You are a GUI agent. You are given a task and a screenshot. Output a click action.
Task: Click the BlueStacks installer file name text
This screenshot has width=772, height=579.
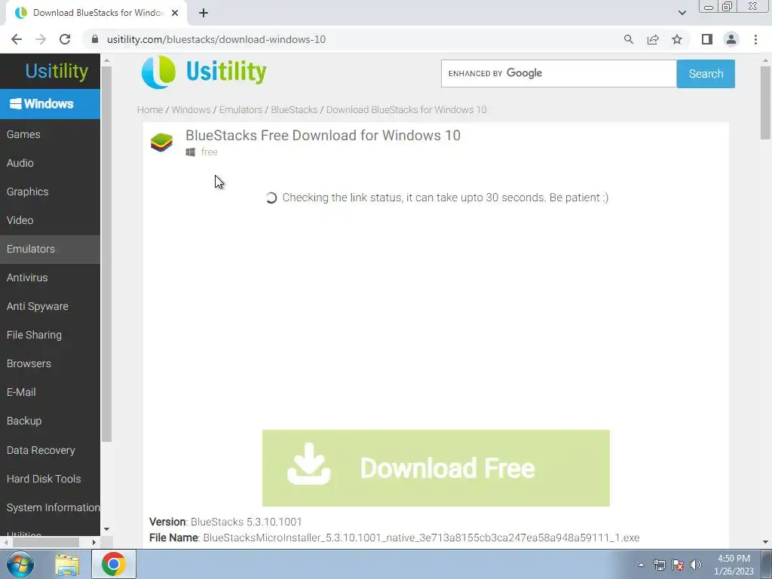[421, 538]
